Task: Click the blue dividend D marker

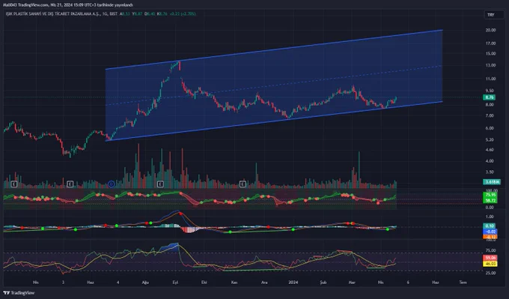Action: 112,184
